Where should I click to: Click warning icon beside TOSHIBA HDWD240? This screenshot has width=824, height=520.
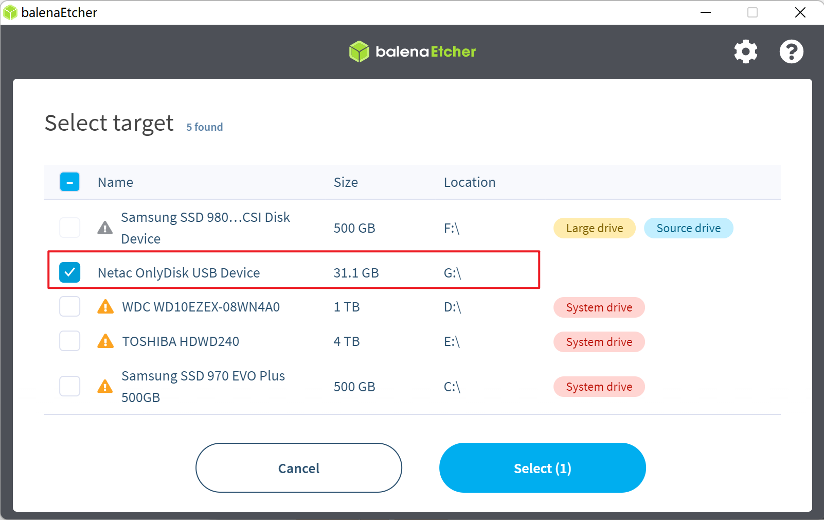tap(105, 341)
